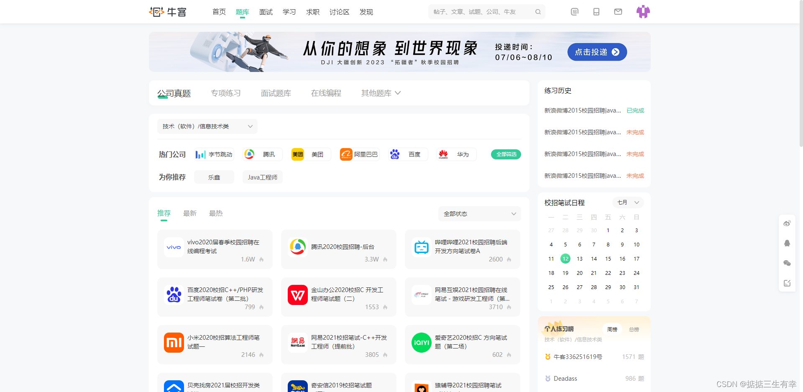Image resolution: width=803 pixels, height=392 pixels.
Task: Select calendar date 12
Action: 565,259
